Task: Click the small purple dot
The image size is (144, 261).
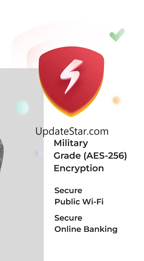Action: [x=38, y=153]
